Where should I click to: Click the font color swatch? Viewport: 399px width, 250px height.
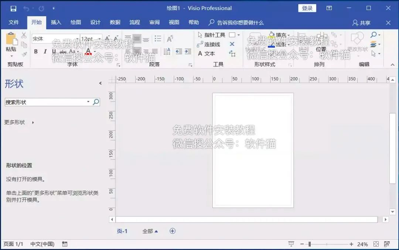coord(89,51)
